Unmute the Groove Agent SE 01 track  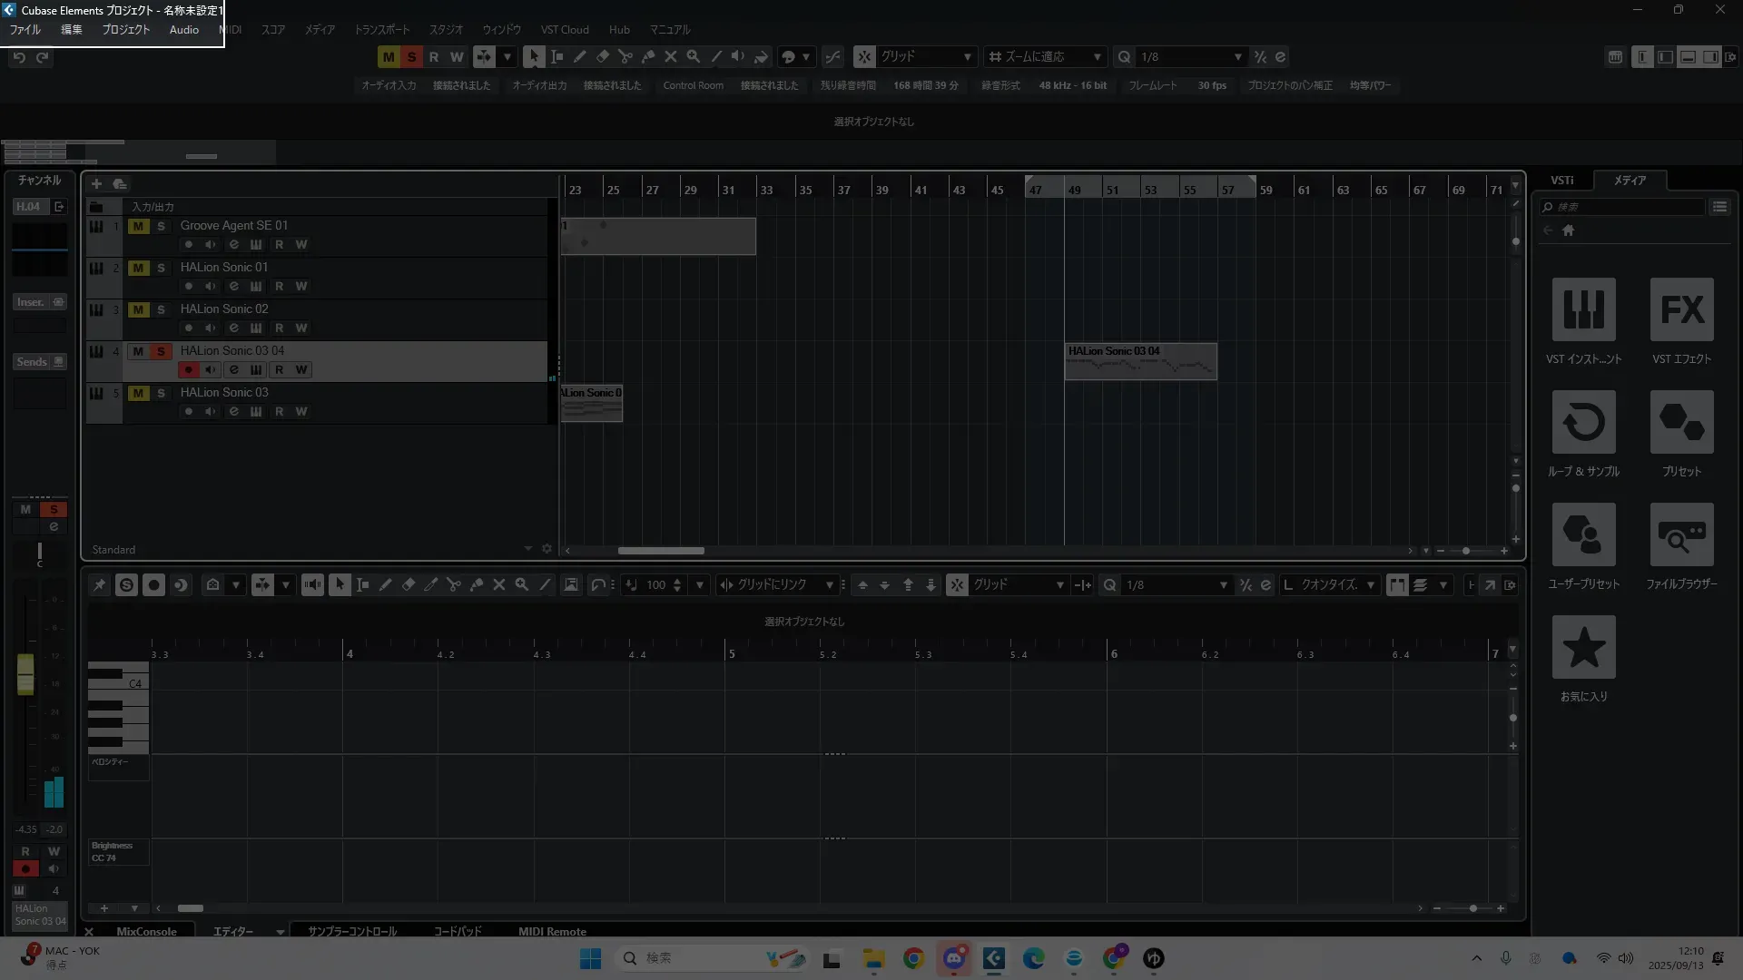click(x=138, y=226)
